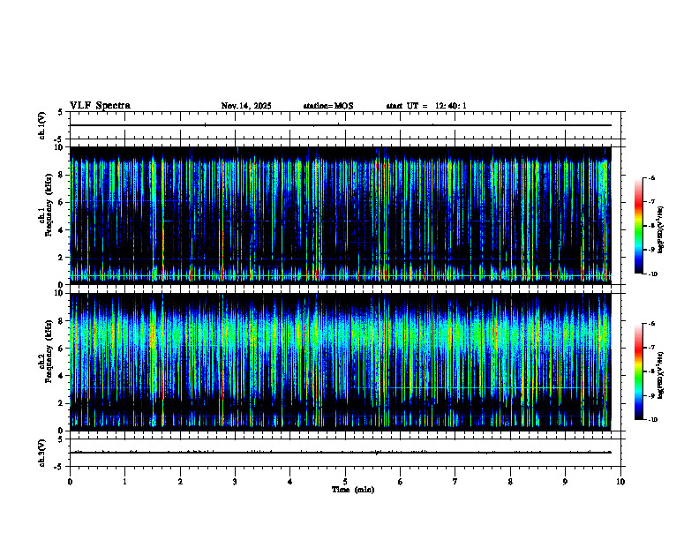Viewport: 699px width, 540px height.
Task: Click the ch.1 voltage waveform trace
Action: (x=341, y=125)
